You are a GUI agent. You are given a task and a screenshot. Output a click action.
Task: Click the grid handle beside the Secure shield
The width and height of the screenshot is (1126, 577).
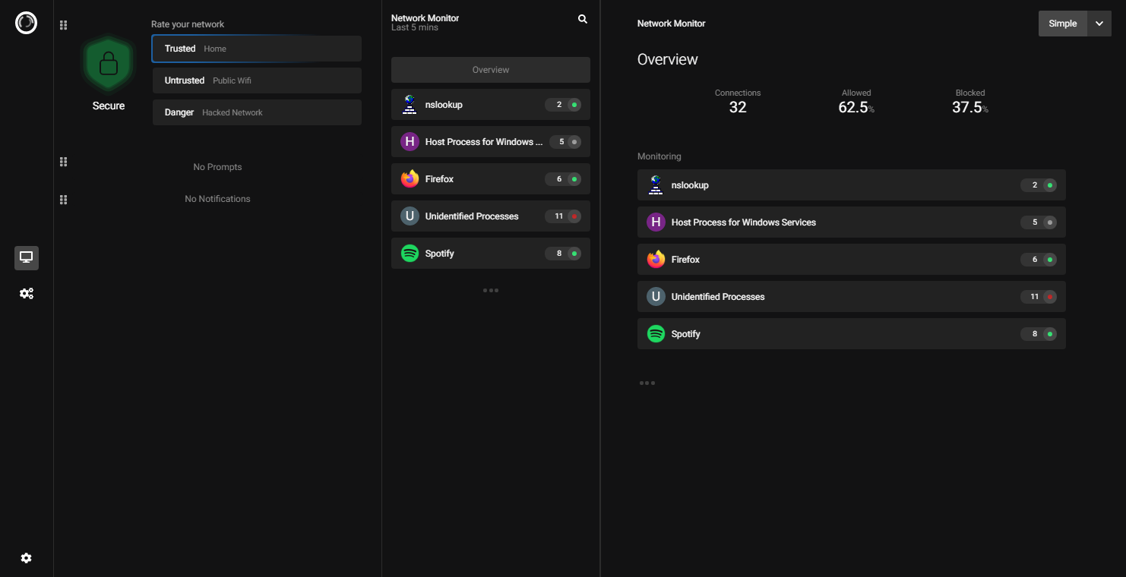pyautogui.click(x=64, y=25)
